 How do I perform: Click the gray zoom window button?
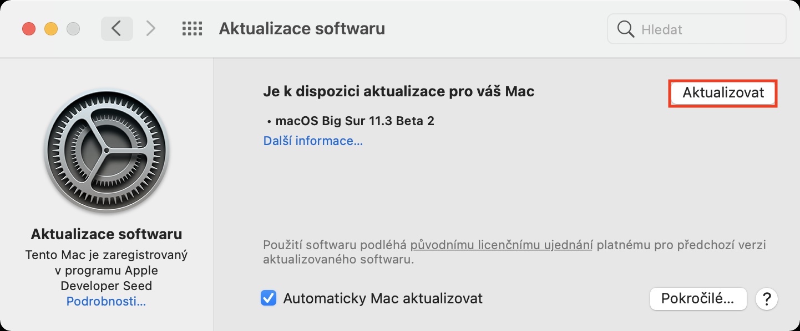click(x=73, y=29)
